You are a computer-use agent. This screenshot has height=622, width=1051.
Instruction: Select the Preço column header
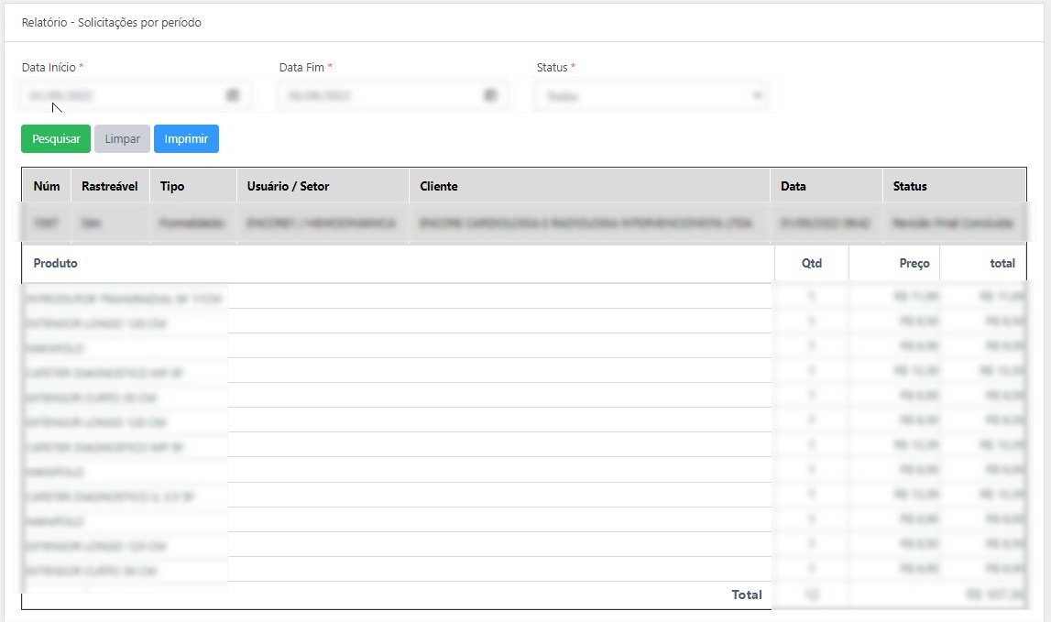tap(914, 263)
